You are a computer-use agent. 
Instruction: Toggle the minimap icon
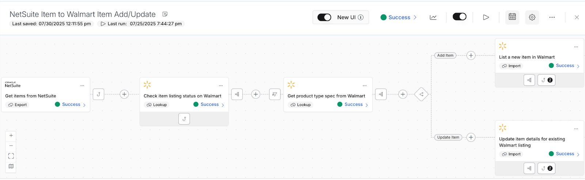(x=11, y=166)
